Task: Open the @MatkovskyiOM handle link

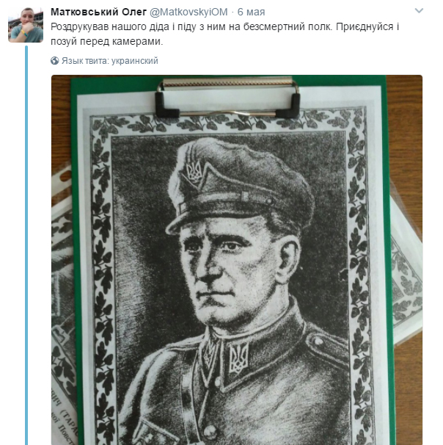Action: click(x=188, y=12)
